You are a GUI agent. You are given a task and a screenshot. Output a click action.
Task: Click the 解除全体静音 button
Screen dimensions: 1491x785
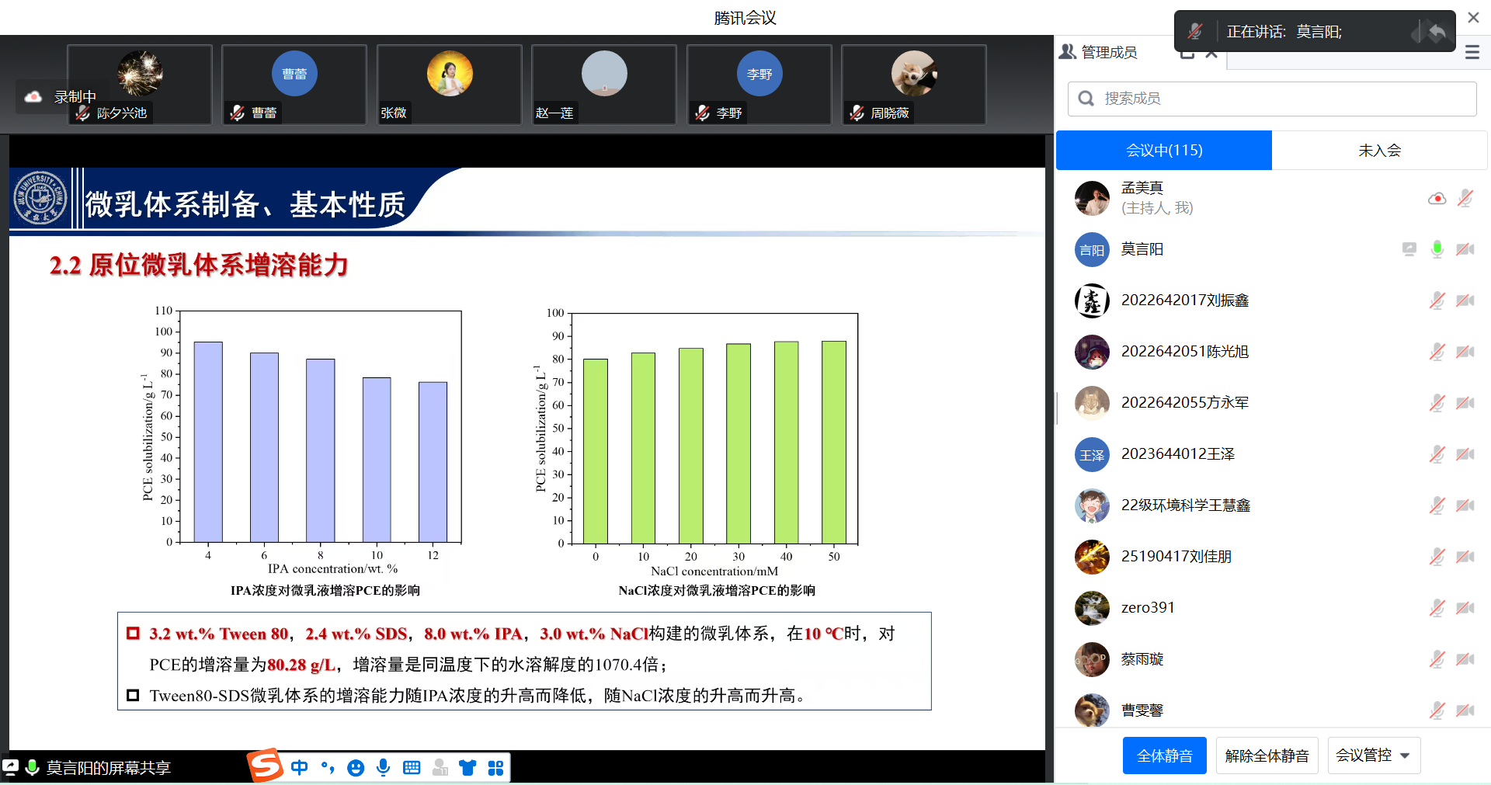pos(1267,755)
